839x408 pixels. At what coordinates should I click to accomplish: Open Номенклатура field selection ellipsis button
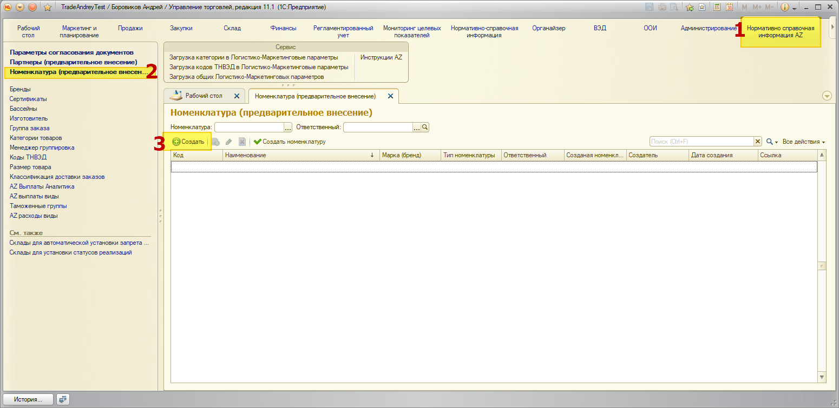pyautogui.click(x=288, y=128)
